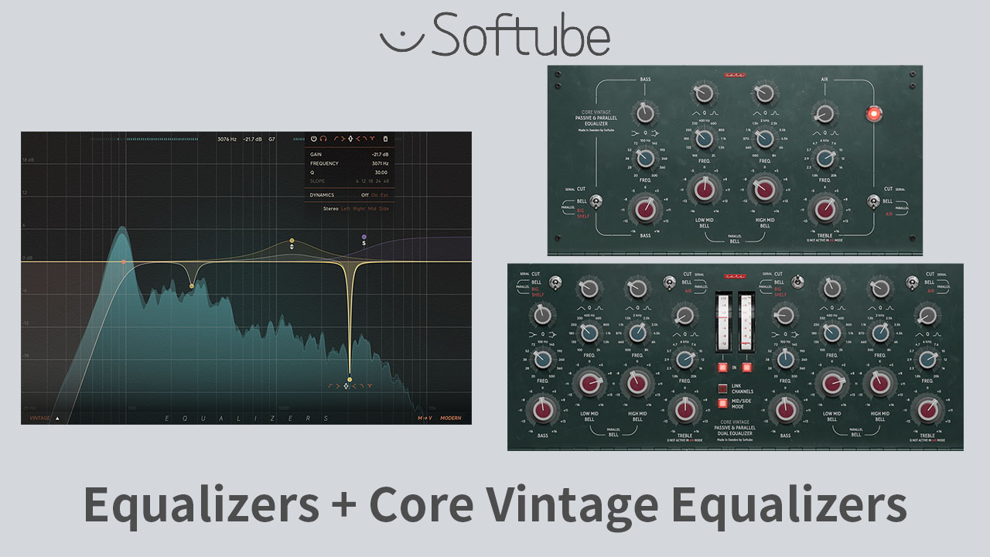Image resolution: width=990 pixels, height=557 pixels.
Task: Delete the band with the trash icon
Action: click(385, 138)
